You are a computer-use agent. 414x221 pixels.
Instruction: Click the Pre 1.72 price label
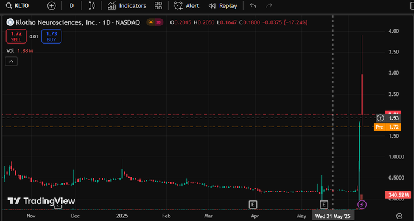tap(387, 127)
